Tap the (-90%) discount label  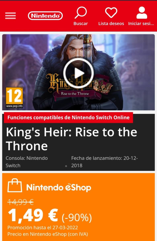pyautogui.click(x=77, y=218)
